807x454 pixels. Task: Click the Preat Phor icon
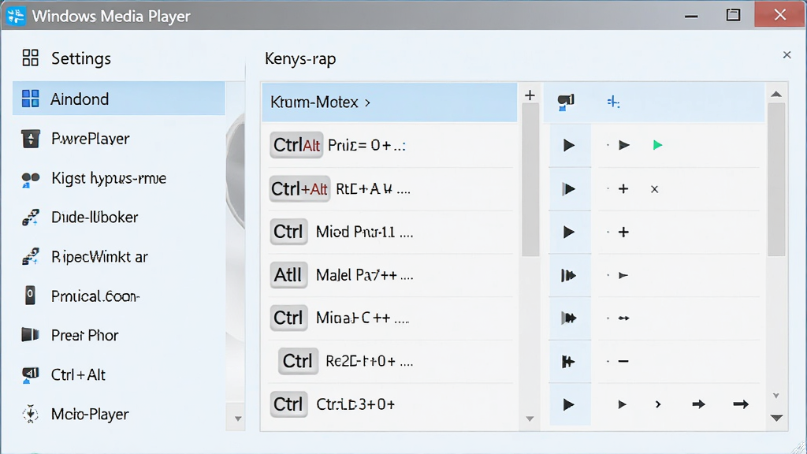(x=31, y=335)
